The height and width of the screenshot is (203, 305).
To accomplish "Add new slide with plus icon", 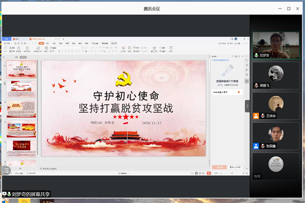I will tap(20, 169).
